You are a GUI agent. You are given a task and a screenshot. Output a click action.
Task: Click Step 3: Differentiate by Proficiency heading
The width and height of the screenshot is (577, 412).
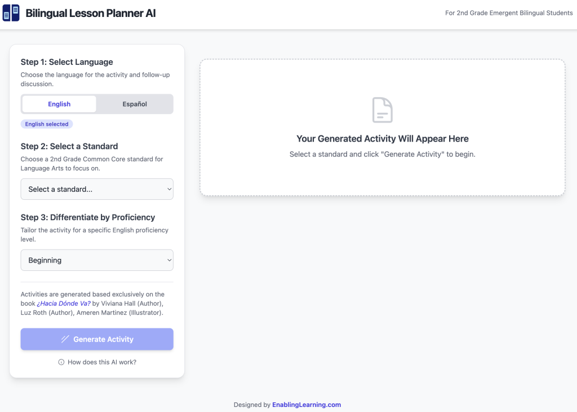click(x=87, y=217)
